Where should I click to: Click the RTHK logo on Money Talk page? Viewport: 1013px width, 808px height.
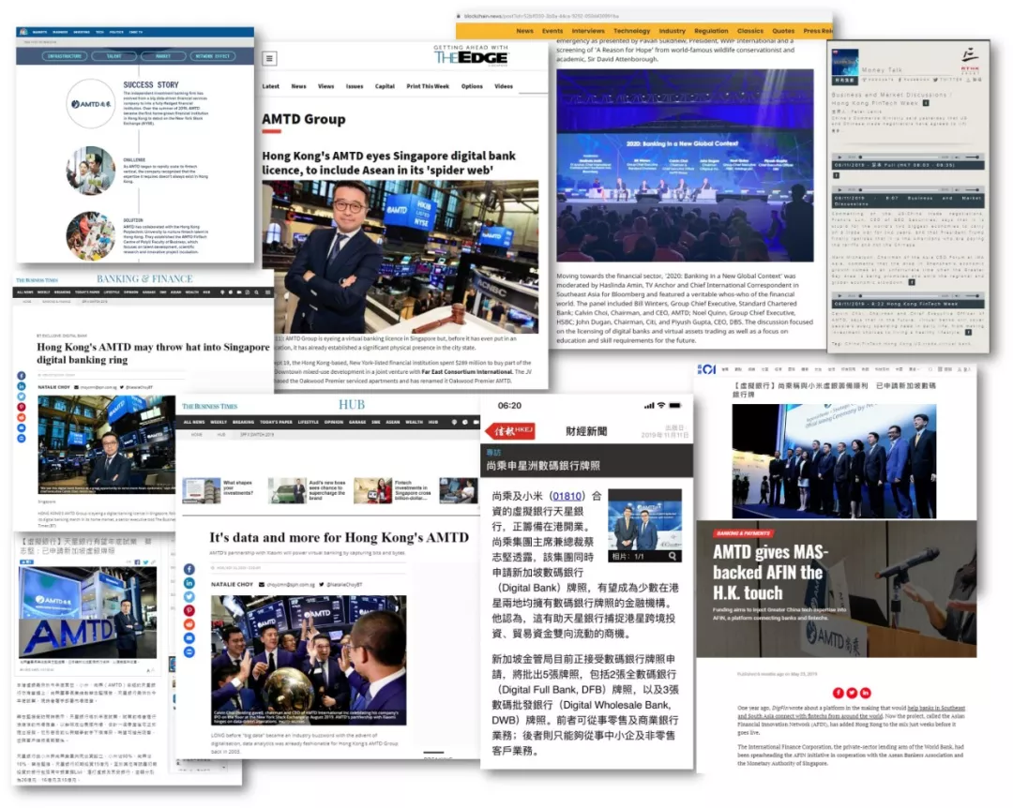click(970, 59)
